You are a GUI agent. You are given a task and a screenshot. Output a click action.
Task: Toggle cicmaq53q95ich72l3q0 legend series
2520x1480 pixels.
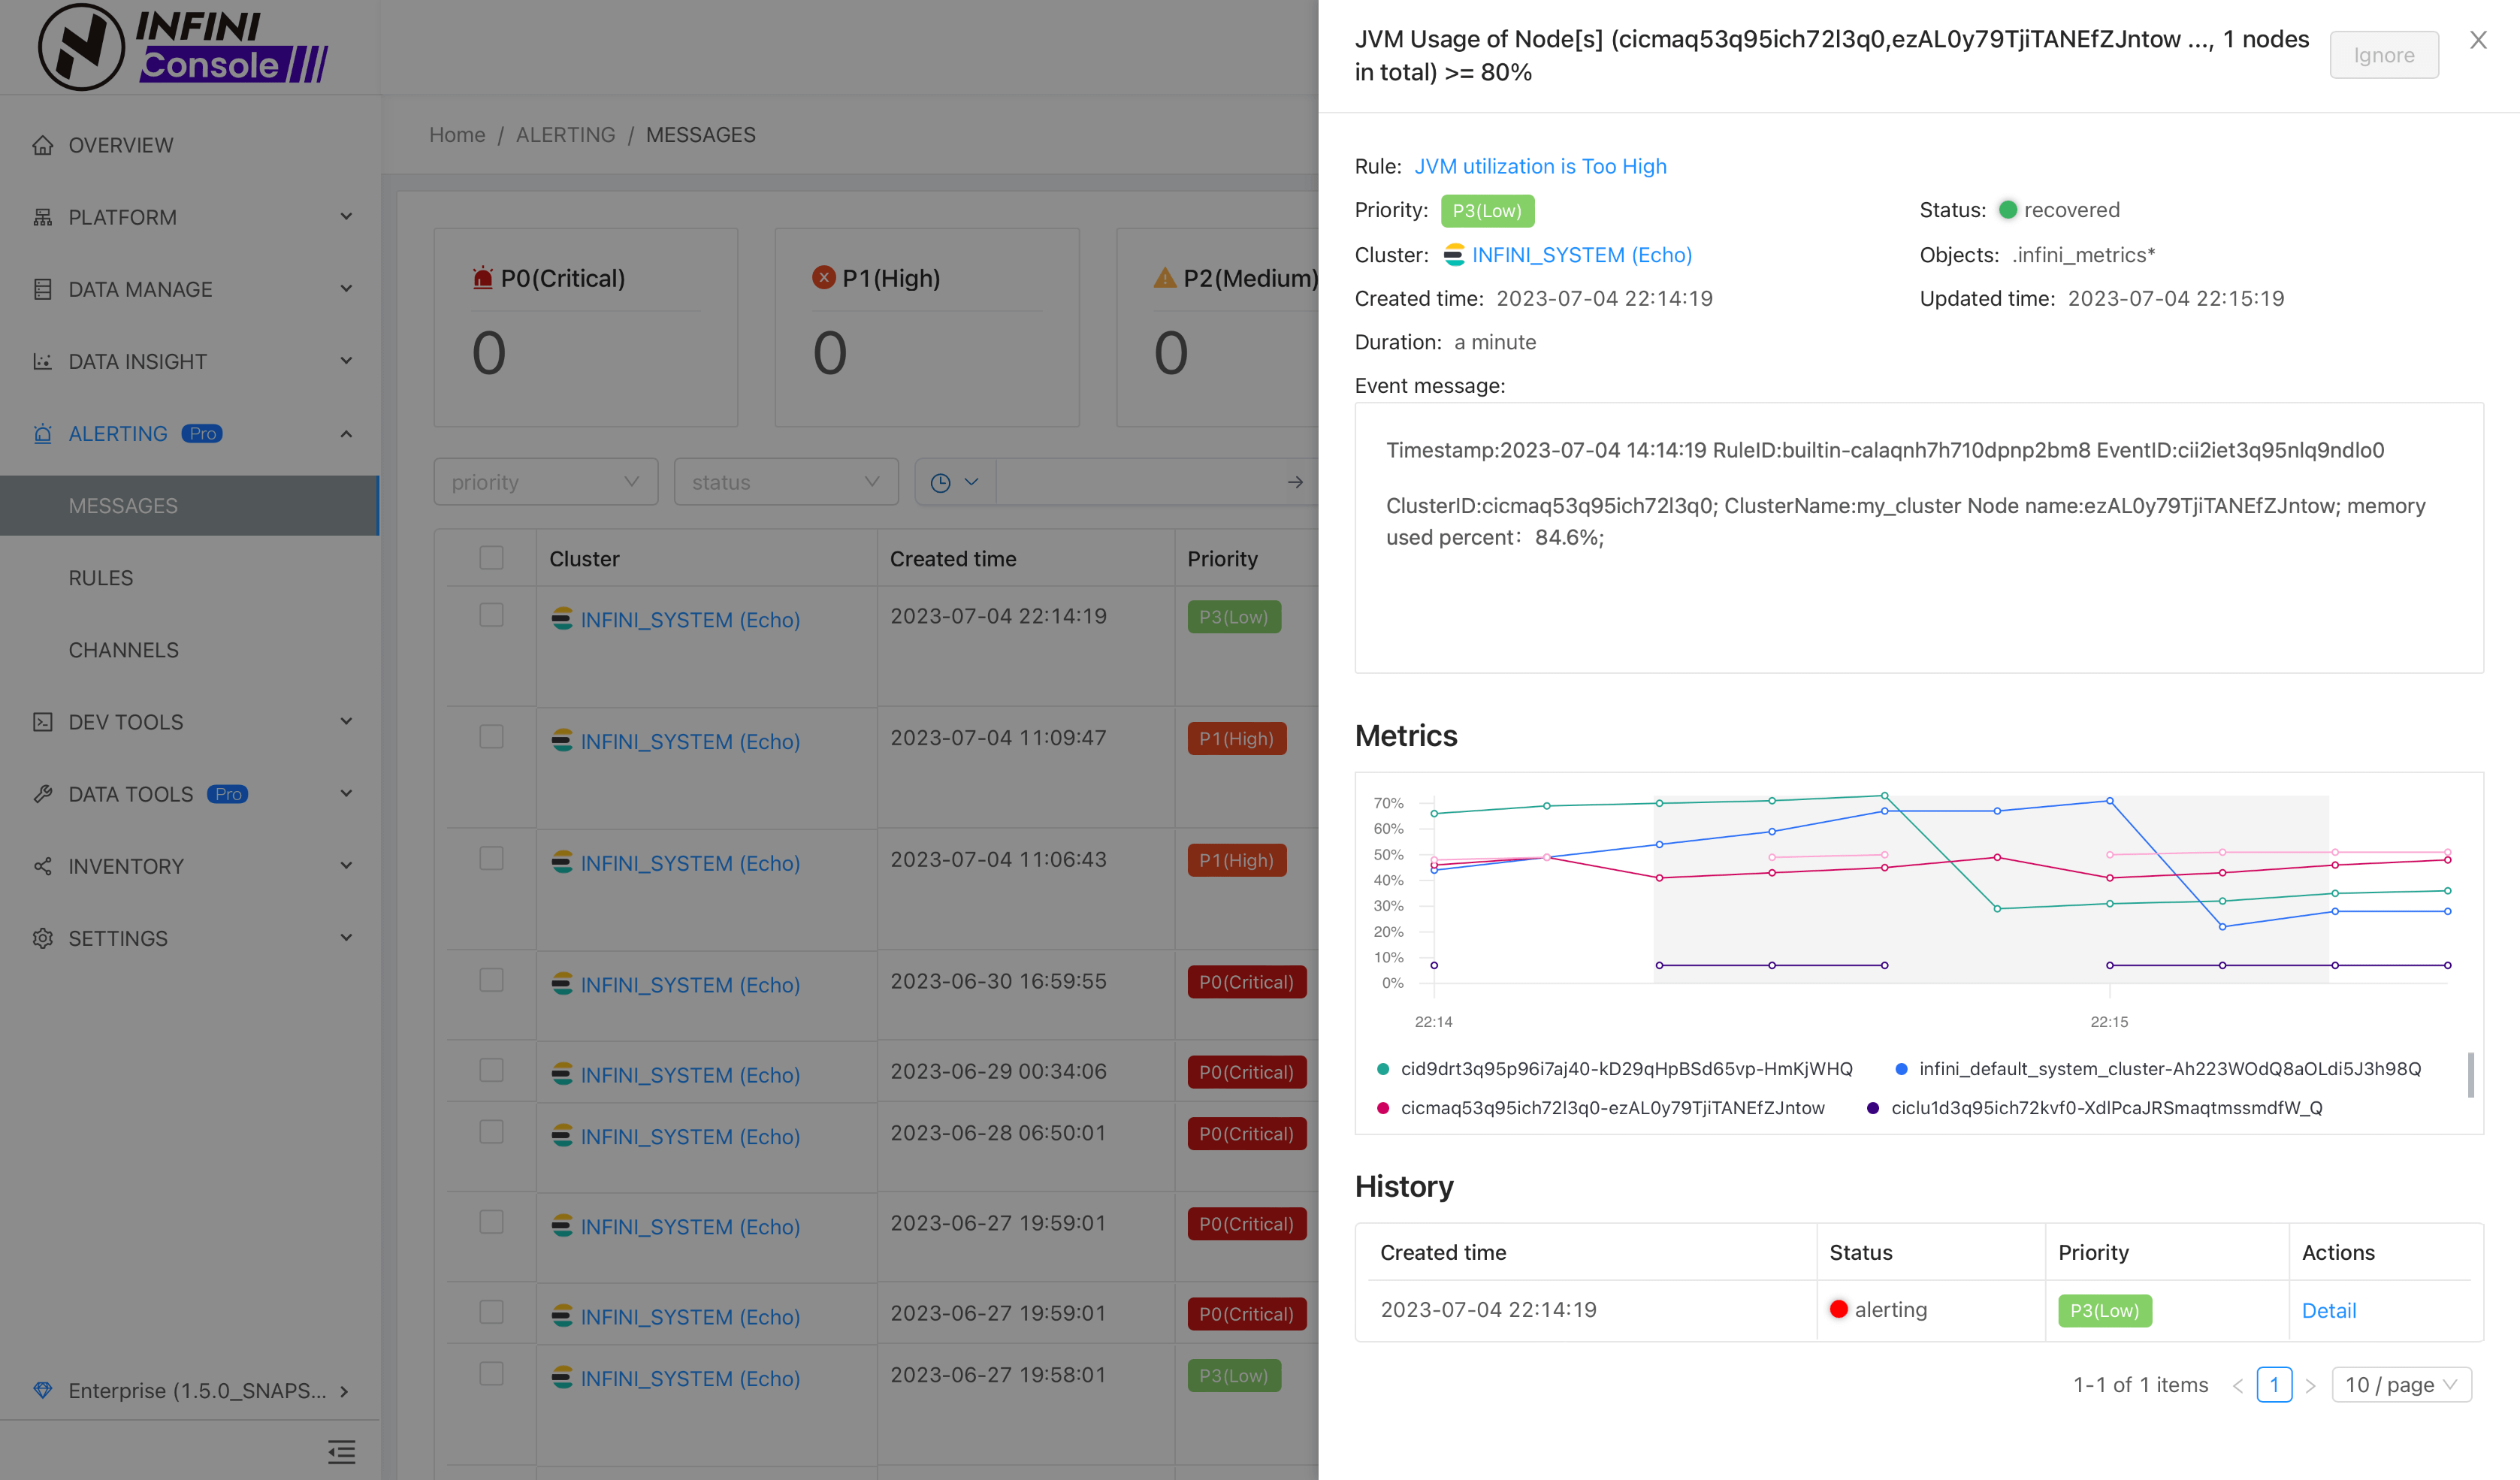pyautogui.click(x=1600, y=1108)
